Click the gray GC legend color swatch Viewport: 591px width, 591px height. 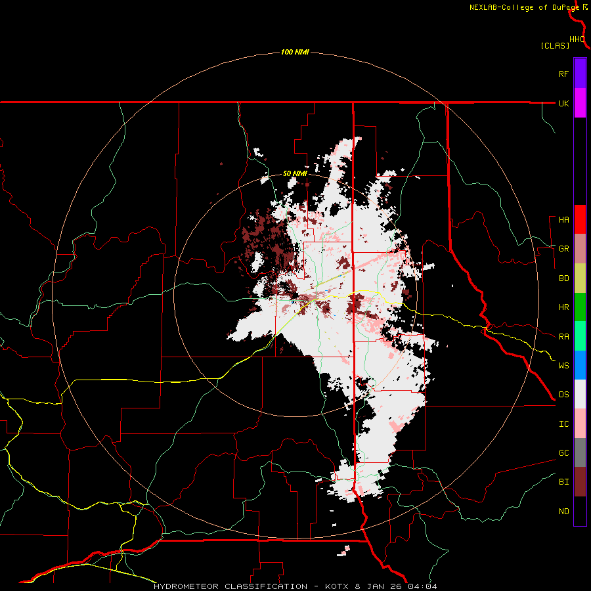pos(580,452)
